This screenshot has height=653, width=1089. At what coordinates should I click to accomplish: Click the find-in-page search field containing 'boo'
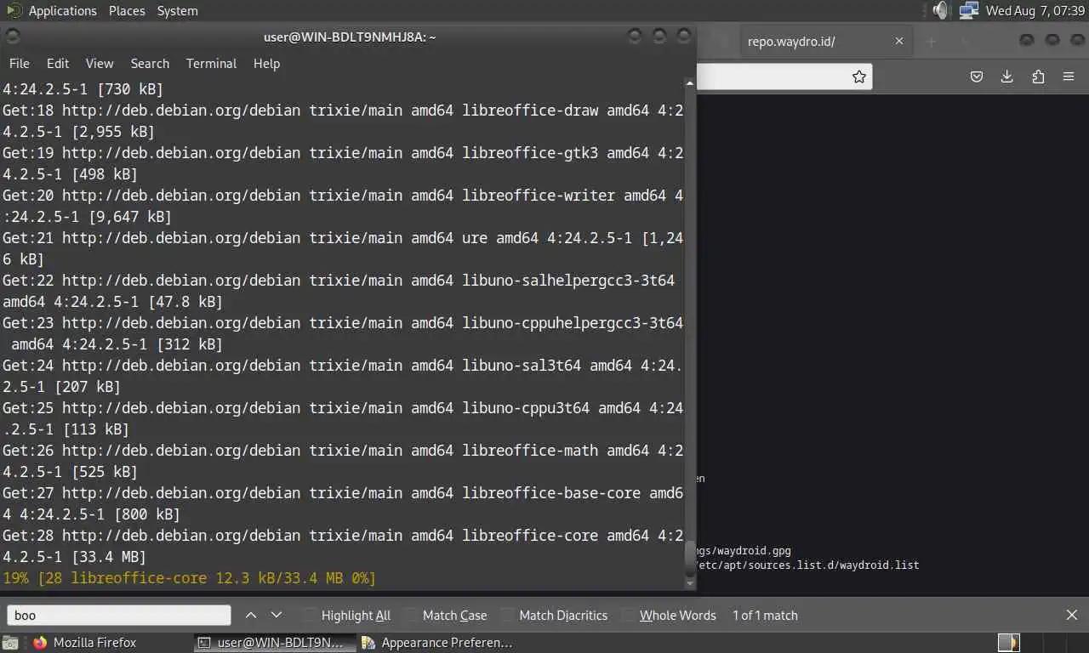click(x=119, y=616)
